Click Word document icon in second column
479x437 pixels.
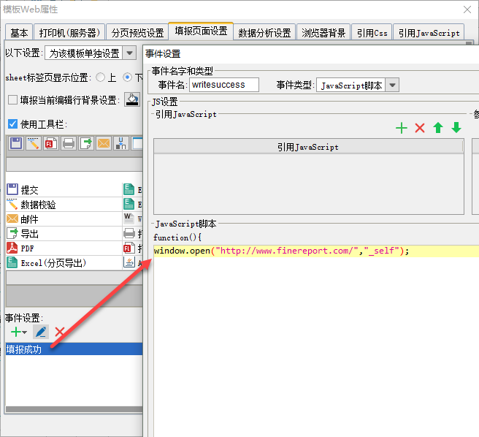tap(129, 218)
